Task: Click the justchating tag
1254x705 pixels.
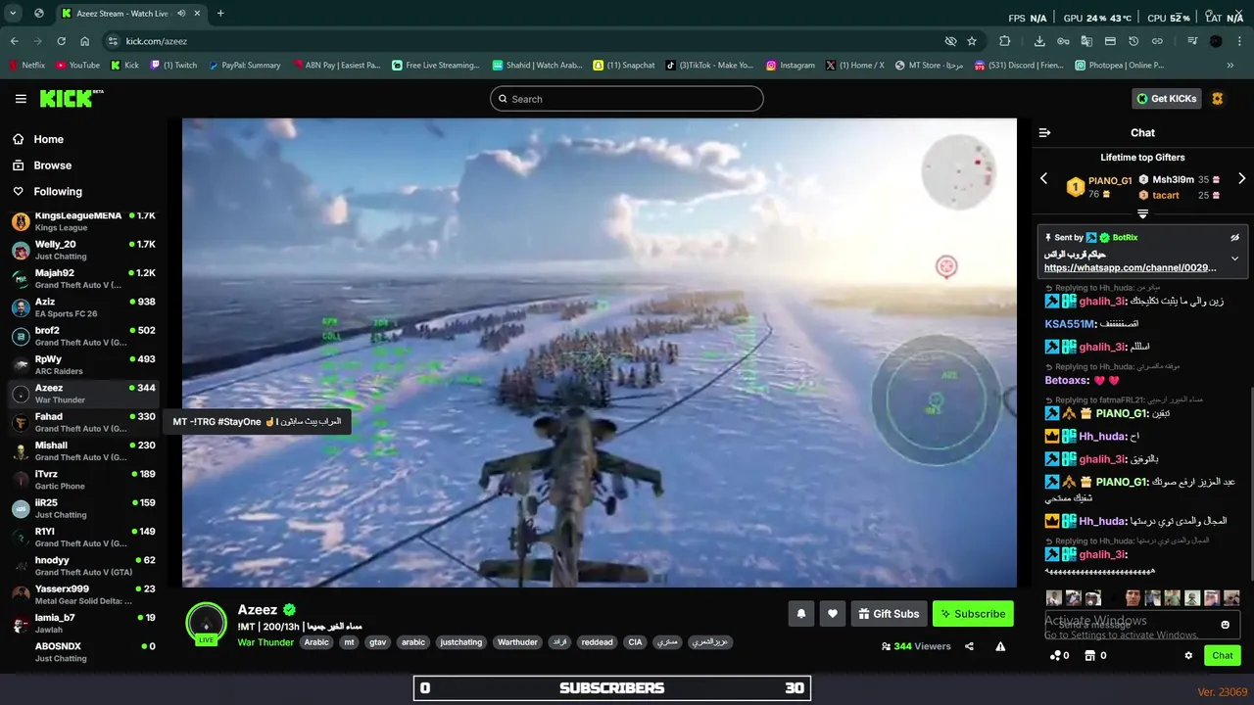Action: point(460,642)
